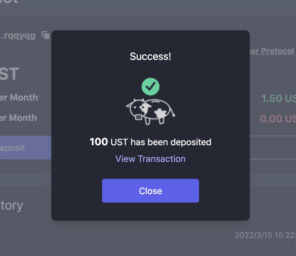Click the truncated wallet address ending rqqyqg
The height and width of the screenshot is (256, 296).
18,36
